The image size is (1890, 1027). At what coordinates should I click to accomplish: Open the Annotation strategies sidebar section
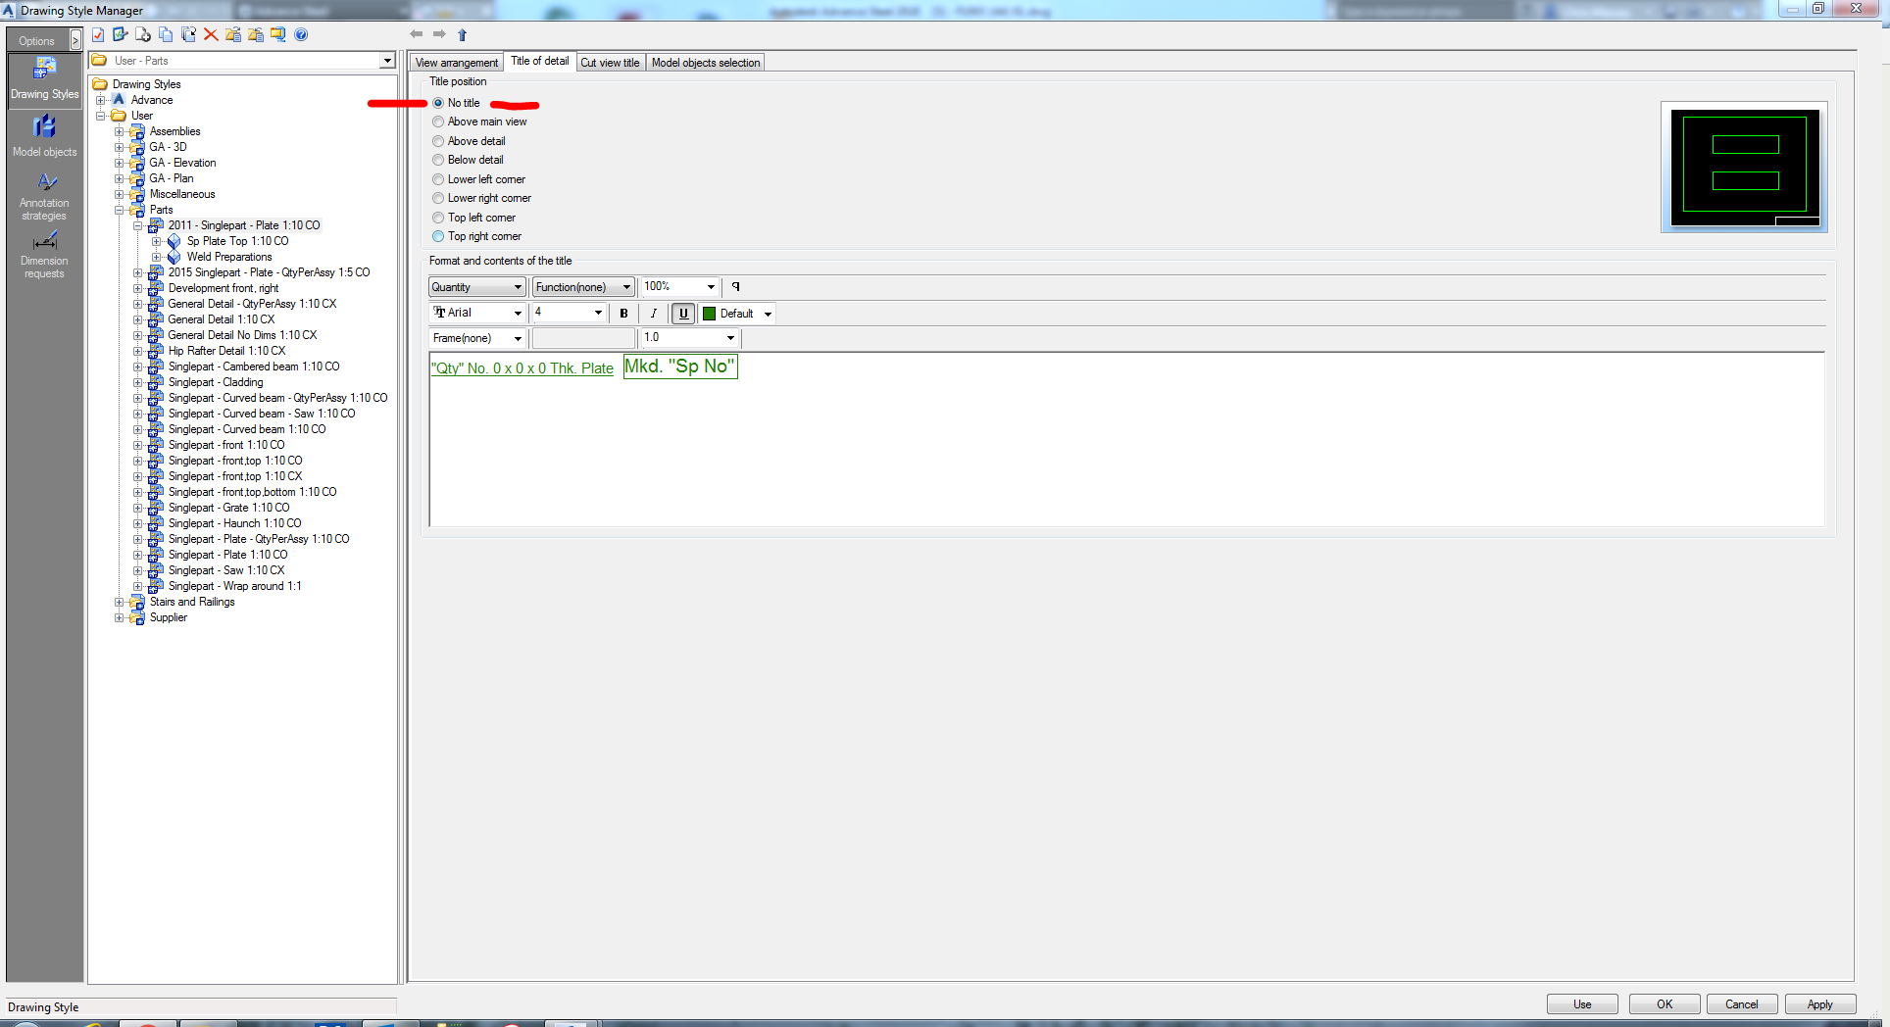(45, 196)
